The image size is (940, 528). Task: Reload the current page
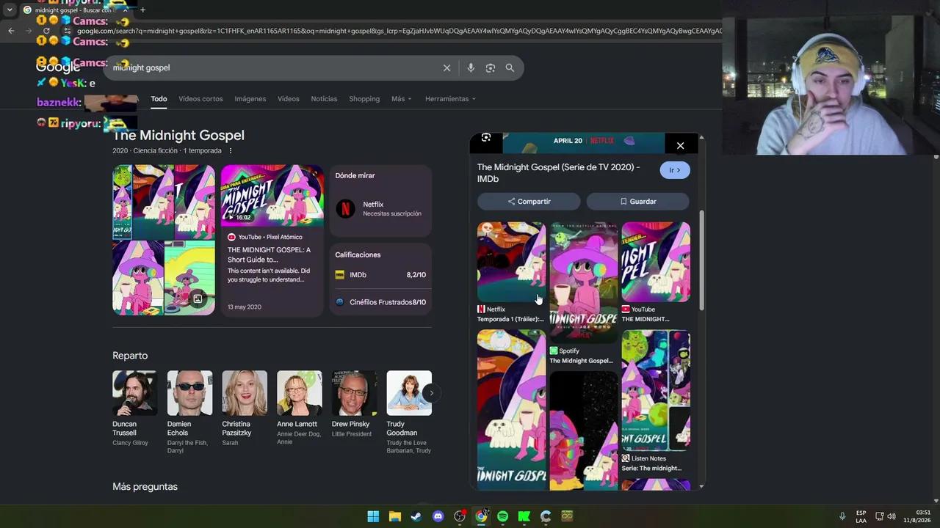46,31
